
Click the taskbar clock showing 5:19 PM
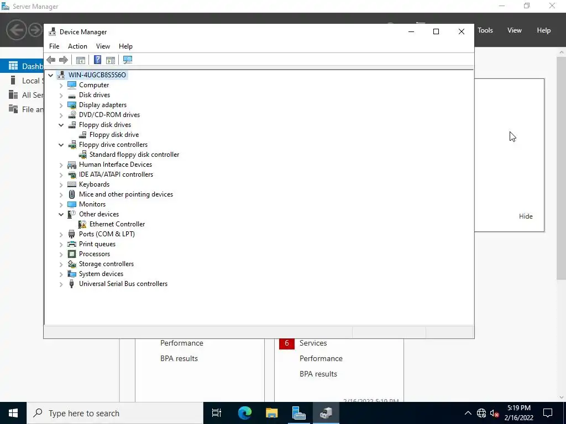coord(518,413)
